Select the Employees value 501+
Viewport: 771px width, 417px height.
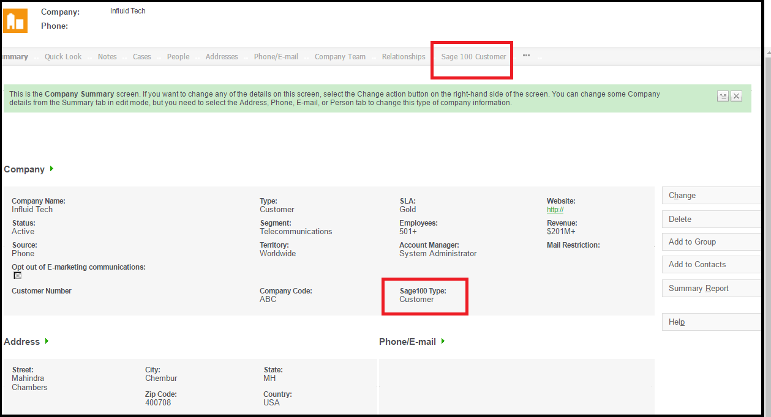pyautogui.click(x=408, y=232)
